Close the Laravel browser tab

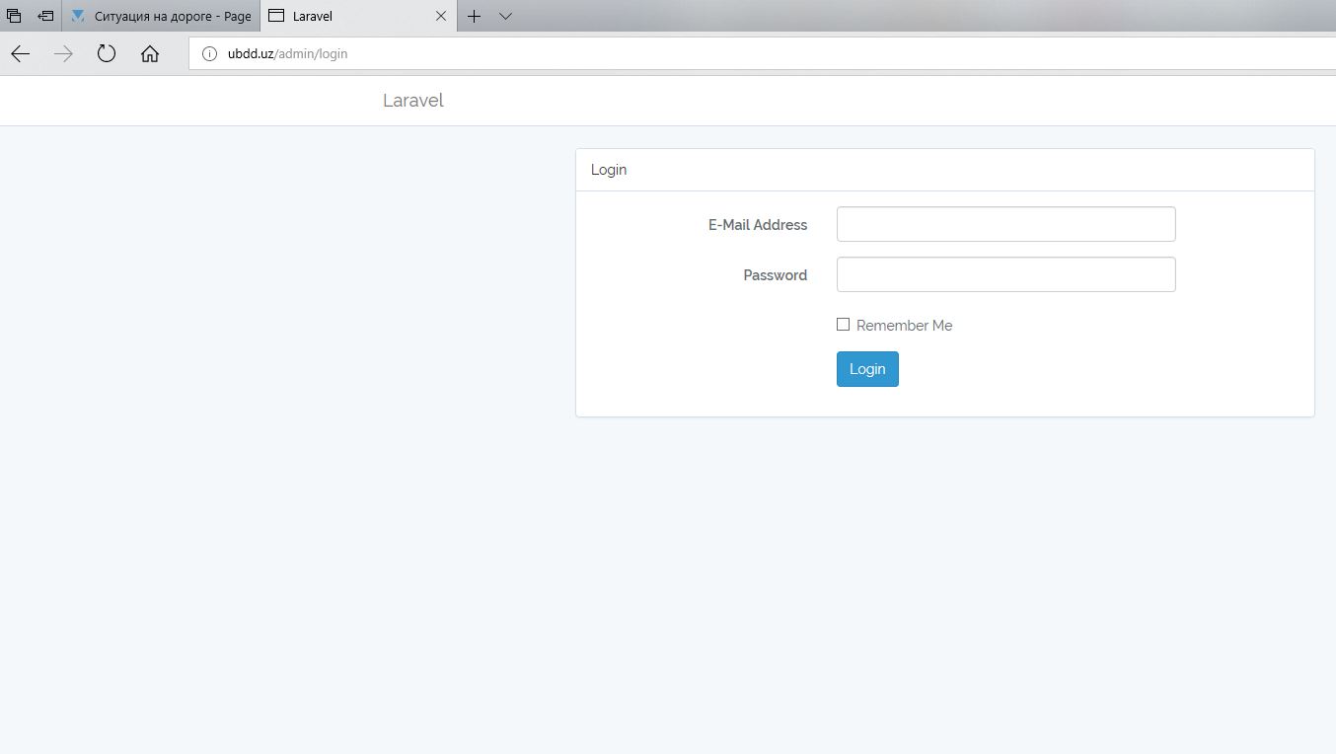[x=441, y=16]
